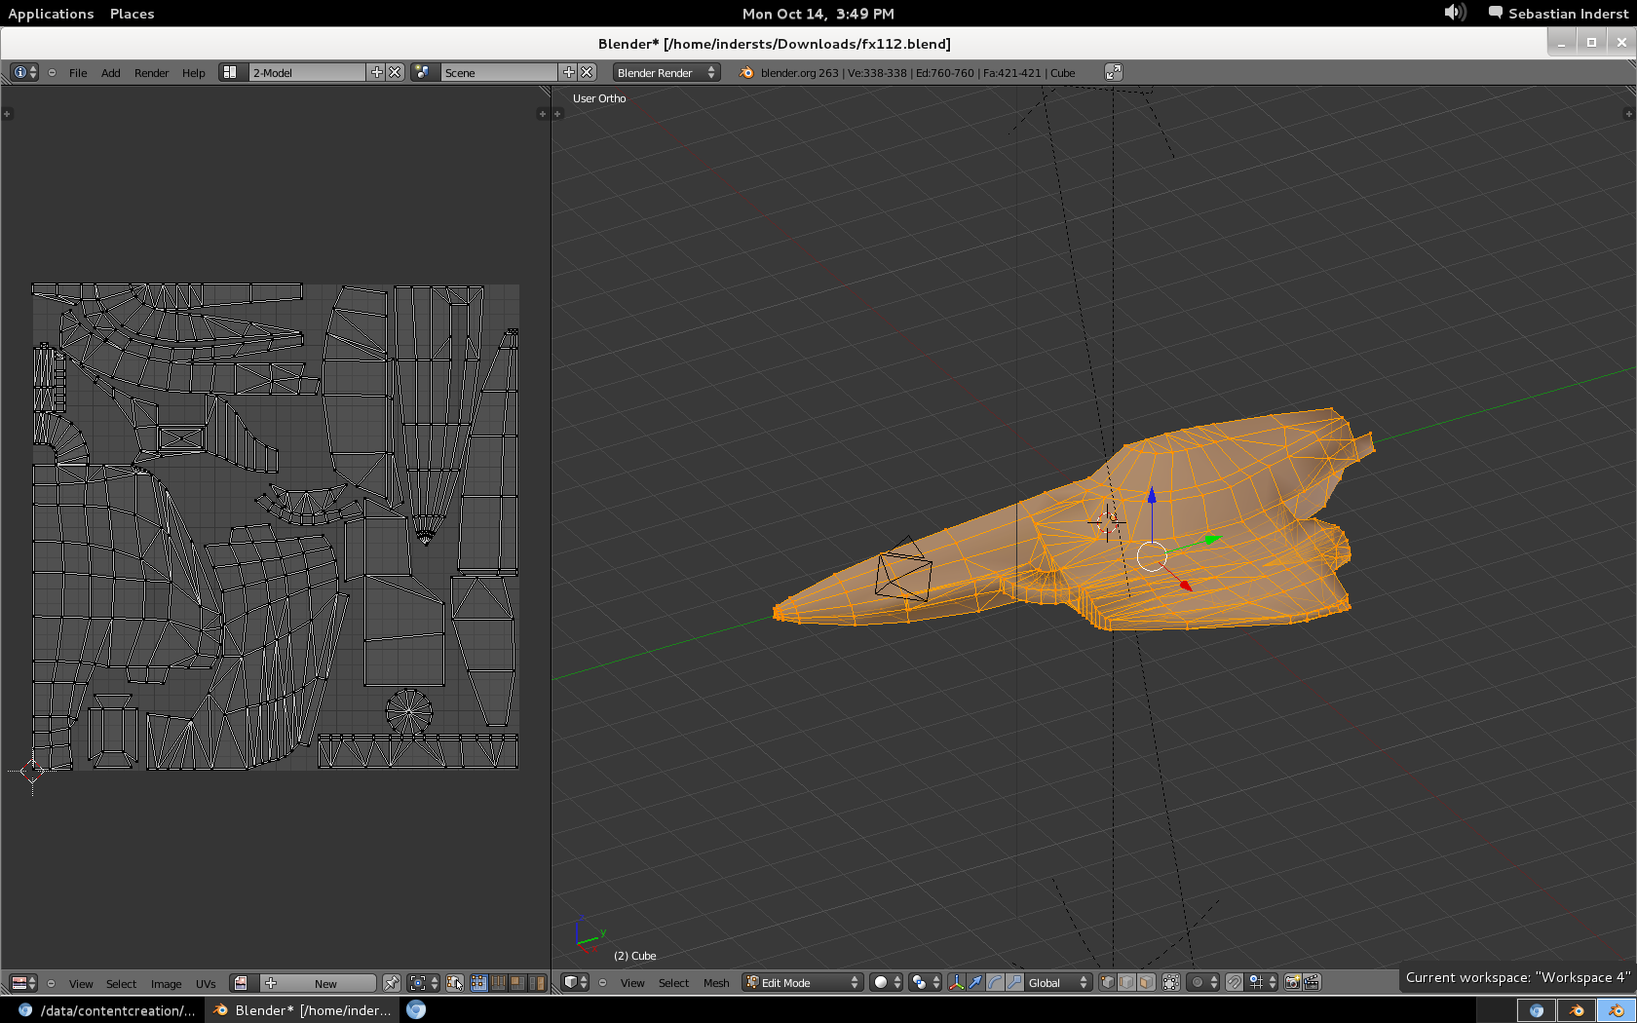Enable vertex select mode in 3D view

pyautogui.click(x=1108, y=982)
